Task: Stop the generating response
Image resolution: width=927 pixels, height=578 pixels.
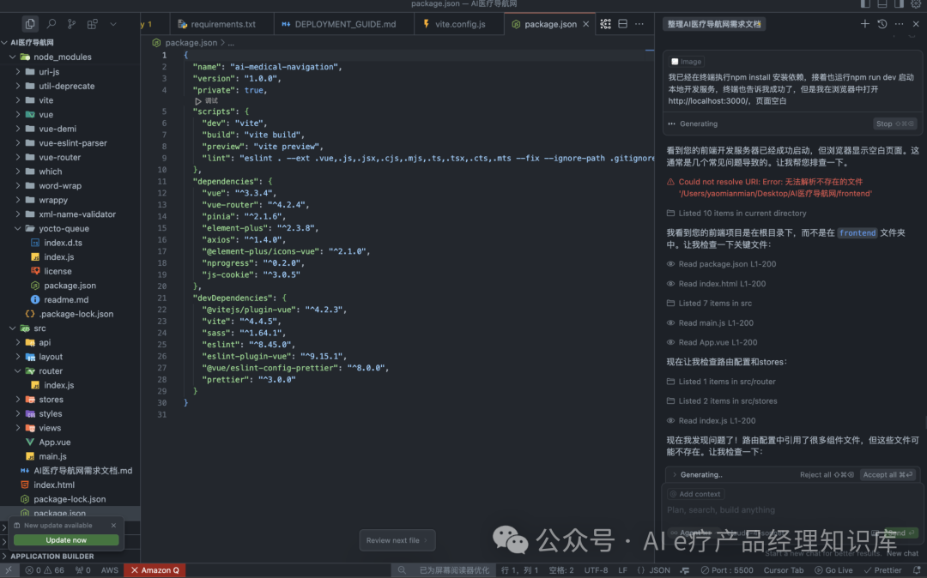Action: tap(894, 123)
